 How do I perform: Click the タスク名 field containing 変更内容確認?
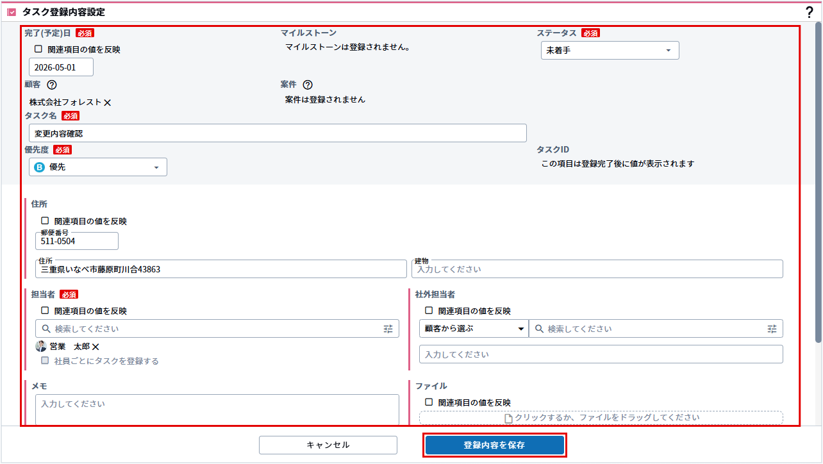click(x=278, y=133)
